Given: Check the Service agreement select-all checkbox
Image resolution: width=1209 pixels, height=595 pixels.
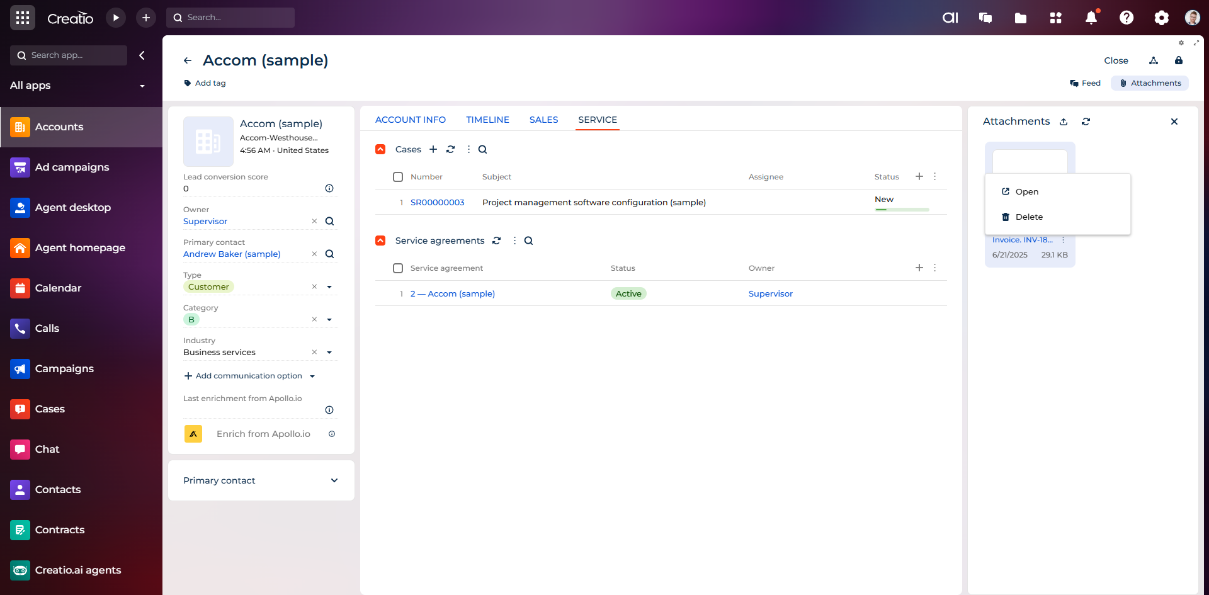Looking at the screenshot, I should point(398,268).
